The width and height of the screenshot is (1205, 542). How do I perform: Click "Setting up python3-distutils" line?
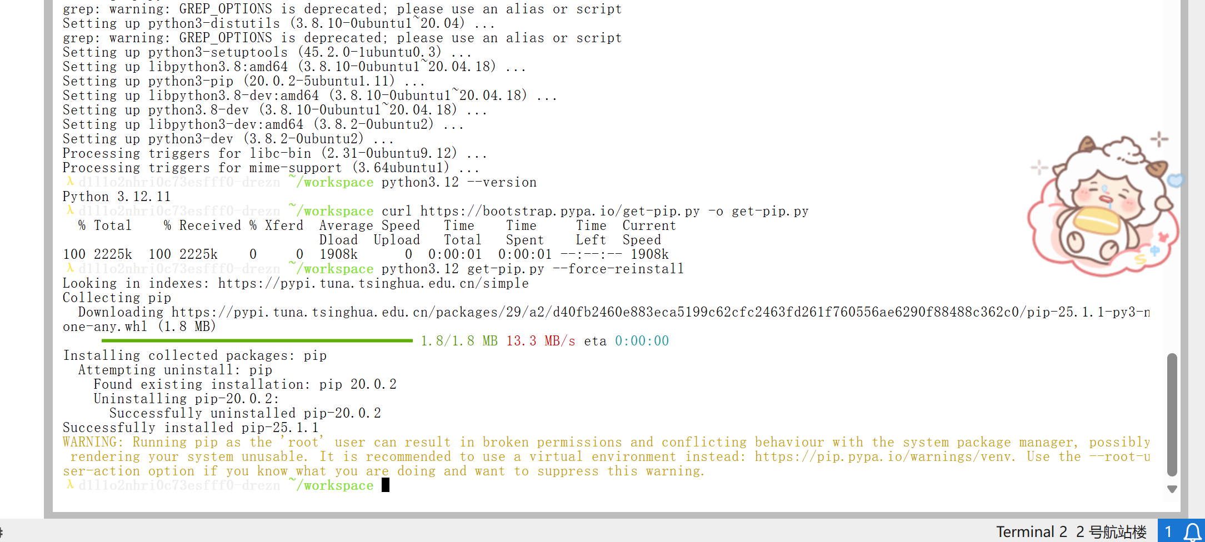tap(278, 23)
